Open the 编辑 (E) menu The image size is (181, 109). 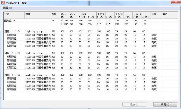tap(7, 8)
